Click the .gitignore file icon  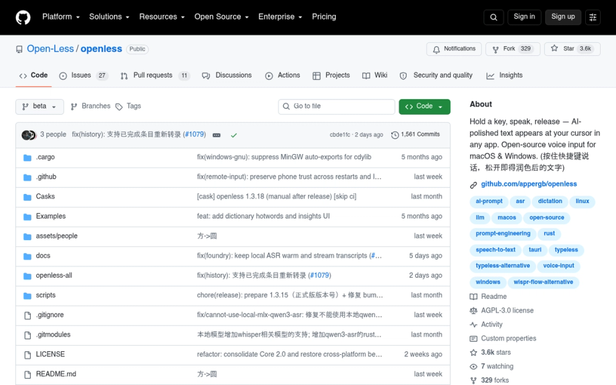point(28,315)
